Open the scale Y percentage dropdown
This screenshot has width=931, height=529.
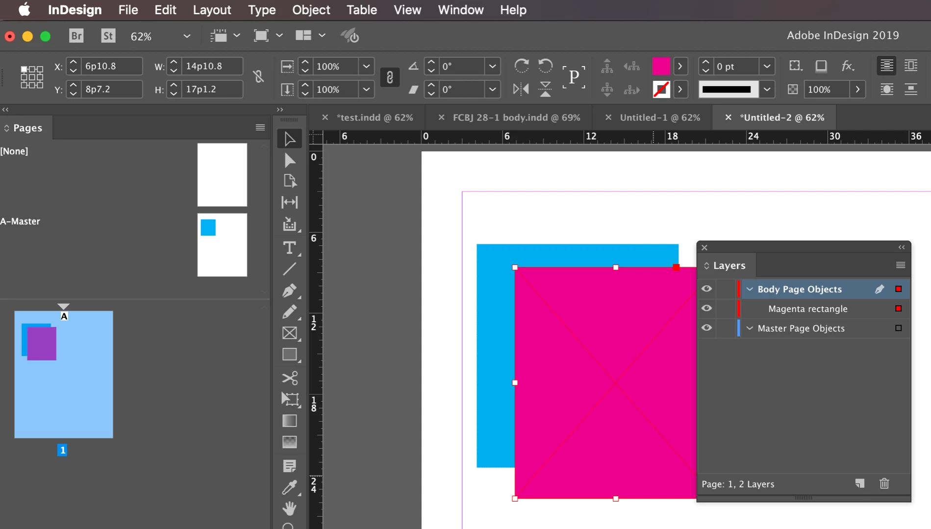point(366,89)
